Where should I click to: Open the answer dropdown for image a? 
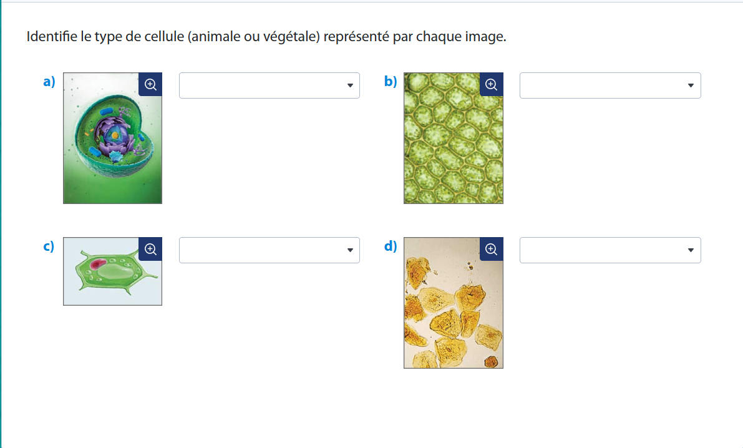[269, 85]
